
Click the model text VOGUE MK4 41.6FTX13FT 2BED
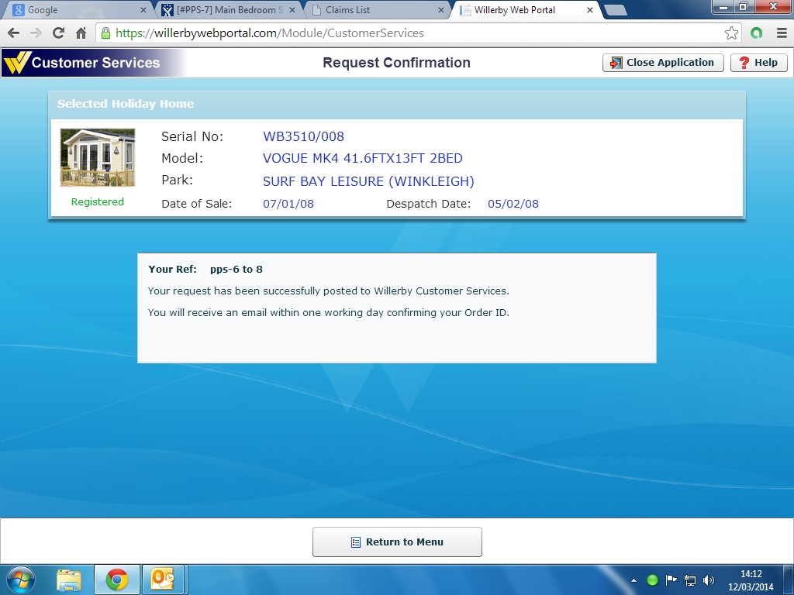[363, 158]
